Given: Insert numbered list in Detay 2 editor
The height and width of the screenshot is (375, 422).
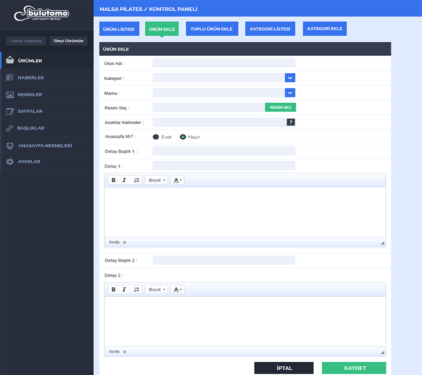Looking at the screenshot, I should tap(136, 290).
